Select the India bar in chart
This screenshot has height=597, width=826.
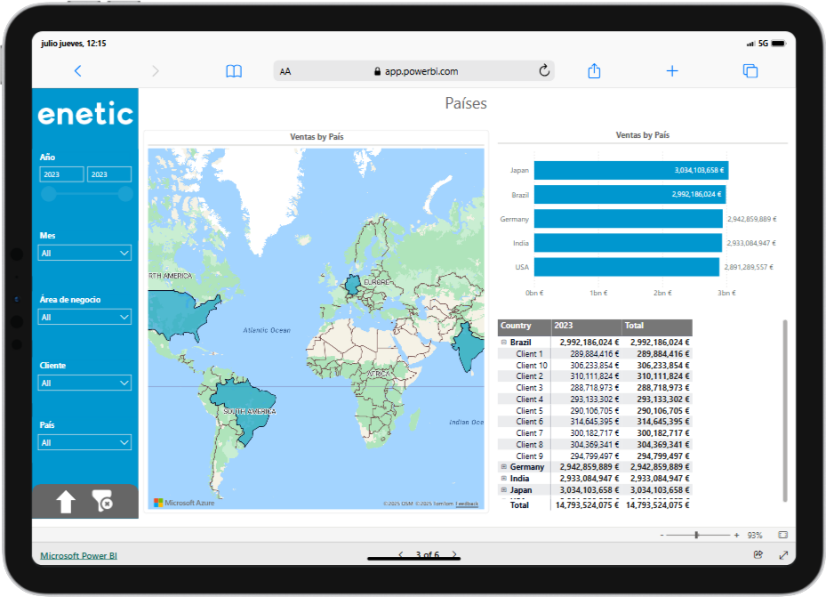click(x=628, y=243)
